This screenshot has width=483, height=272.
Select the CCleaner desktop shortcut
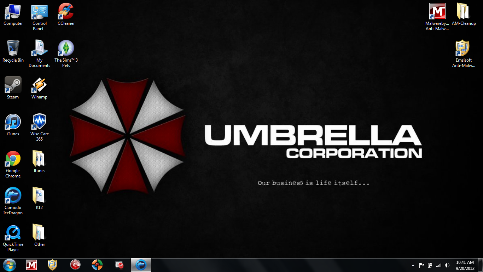[x=66, y=15]
